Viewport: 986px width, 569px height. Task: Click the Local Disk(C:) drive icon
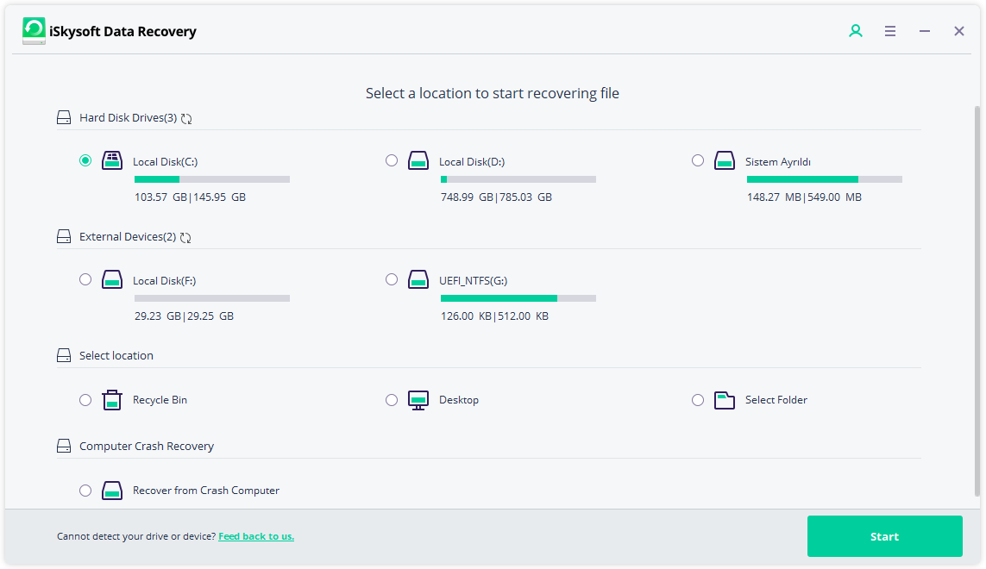pyautogui.click(x=112, y=160)
